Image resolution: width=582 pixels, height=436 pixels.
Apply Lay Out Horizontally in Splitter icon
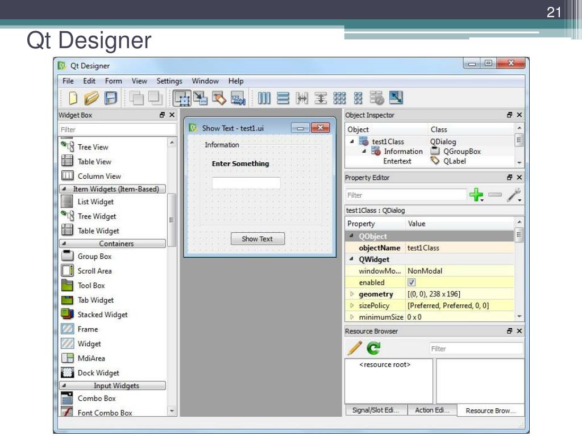[x=302, y=98]
